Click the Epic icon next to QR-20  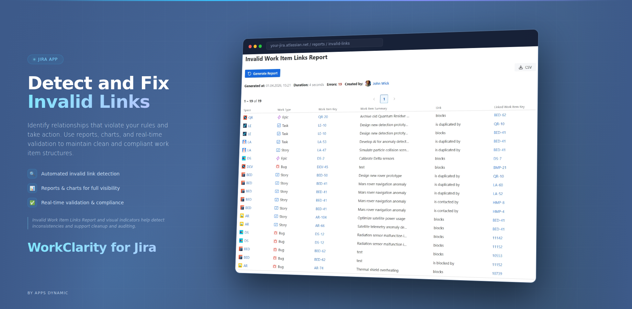coord(278,117)
